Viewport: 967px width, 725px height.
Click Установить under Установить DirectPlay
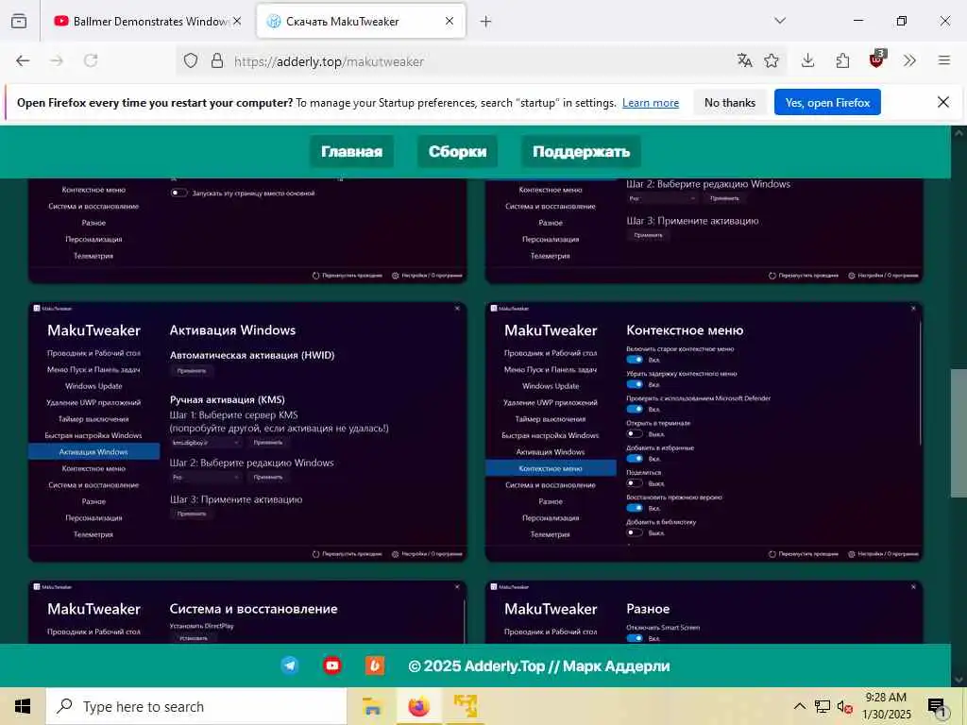194,638
